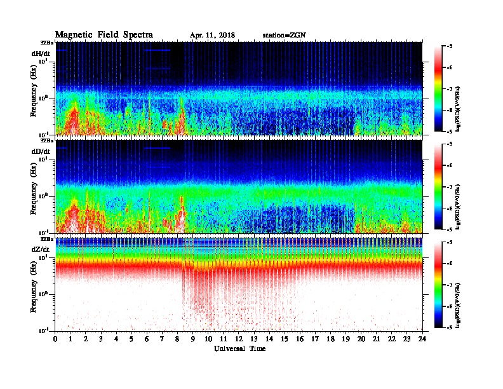Click the -9 value on the dH/dt color bar
Image resolution: width=503 pixels, height=389 pixels.
tap(450, 132)
